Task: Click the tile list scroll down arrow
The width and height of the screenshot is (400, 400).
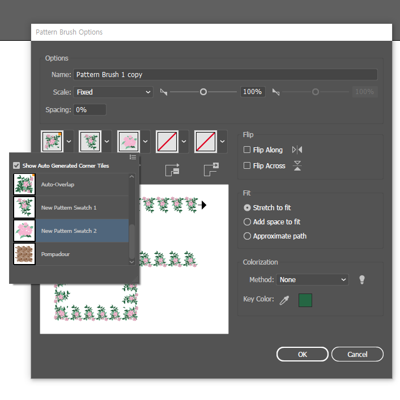Action: pos(132,262)
